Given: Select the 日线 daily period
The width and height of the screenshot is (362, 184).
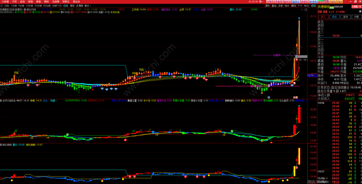Looking at the screenshot, I should [x=66, y=6].
